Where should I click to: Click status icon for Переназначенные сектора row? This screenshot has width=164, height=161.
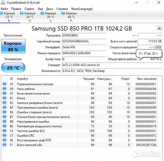(x=4, y=84)
